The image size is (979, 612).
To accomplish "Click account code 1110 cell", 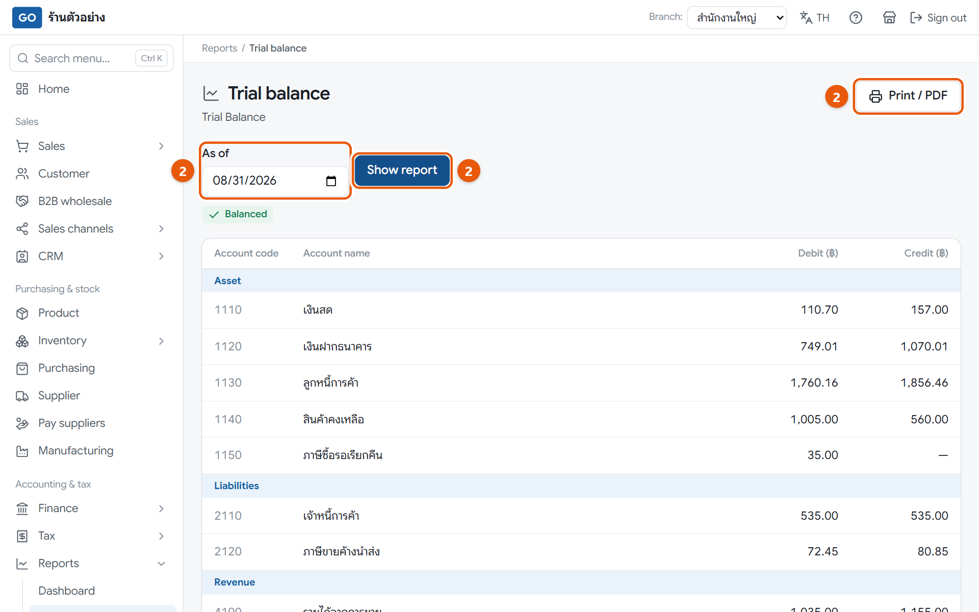I will pos(228,310).
